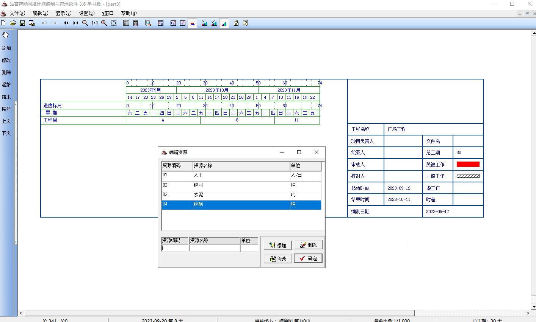Click the 资源编码 column header in list
Viewport: 536px width, 322px height.
(x=177, y=166)
